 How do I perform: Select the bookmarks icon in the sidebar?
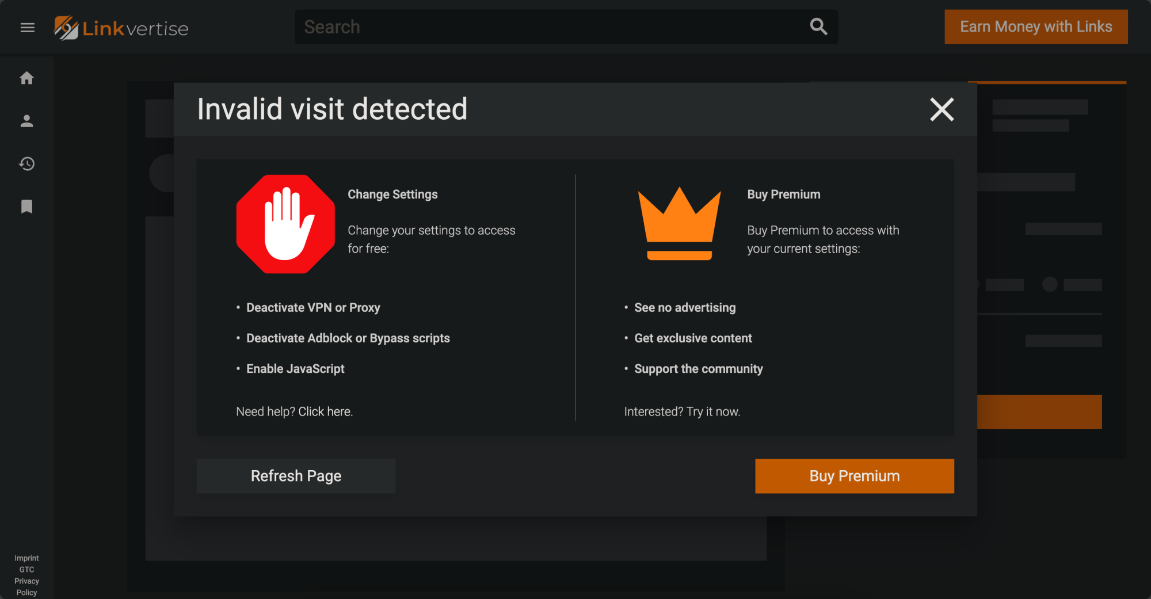click(26, 207)
